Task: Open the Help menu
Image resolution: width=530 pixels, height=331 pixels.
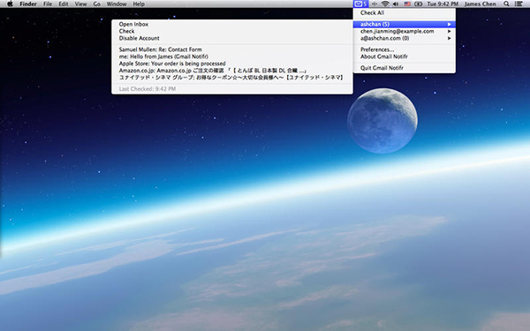Action: click(139, 4)
